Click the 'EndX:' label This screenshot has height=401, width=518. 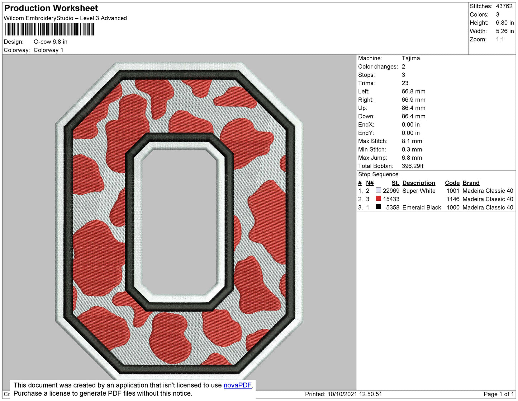click(x=366, y=125)
